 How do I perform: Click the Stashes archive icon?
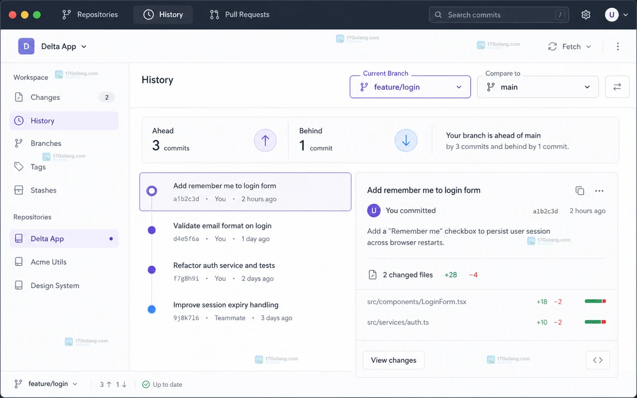[x=19, y=190]
